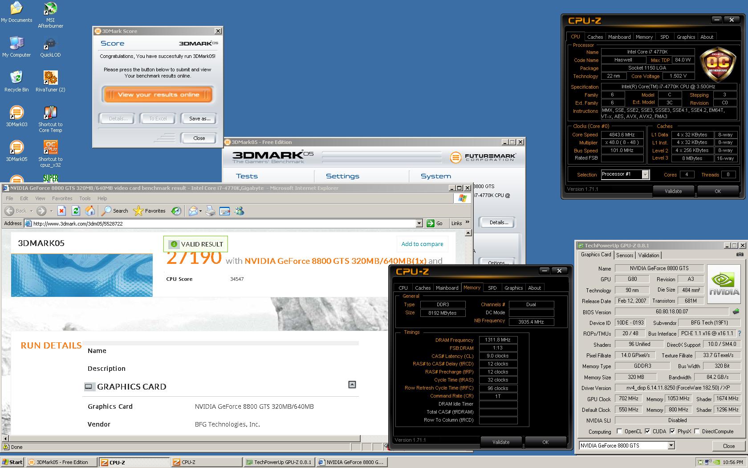
Task: Click the Windows Start button
Action: pos(12,462)
